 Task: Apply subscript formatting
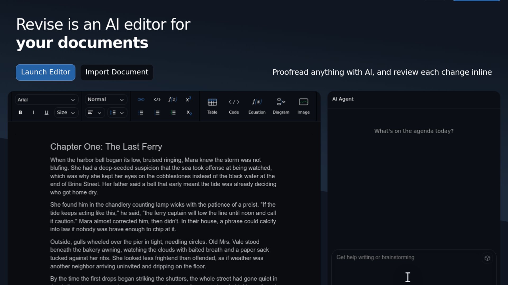[189, 113]
